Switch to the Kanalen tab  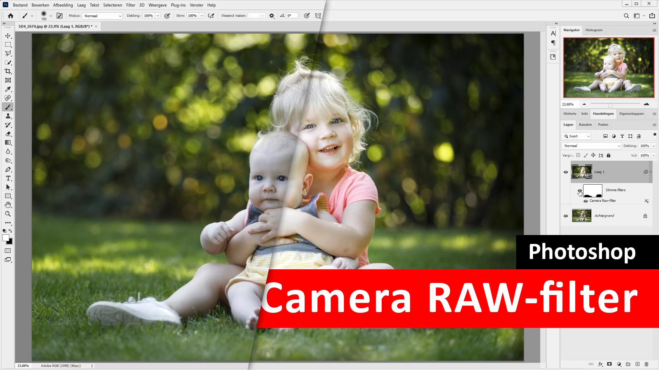coord(585,125)
